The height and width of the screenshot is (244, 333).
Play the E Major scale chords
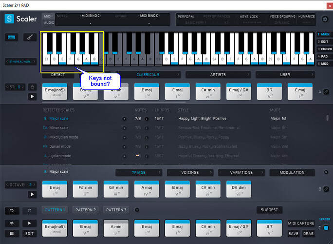click(32, 194)
